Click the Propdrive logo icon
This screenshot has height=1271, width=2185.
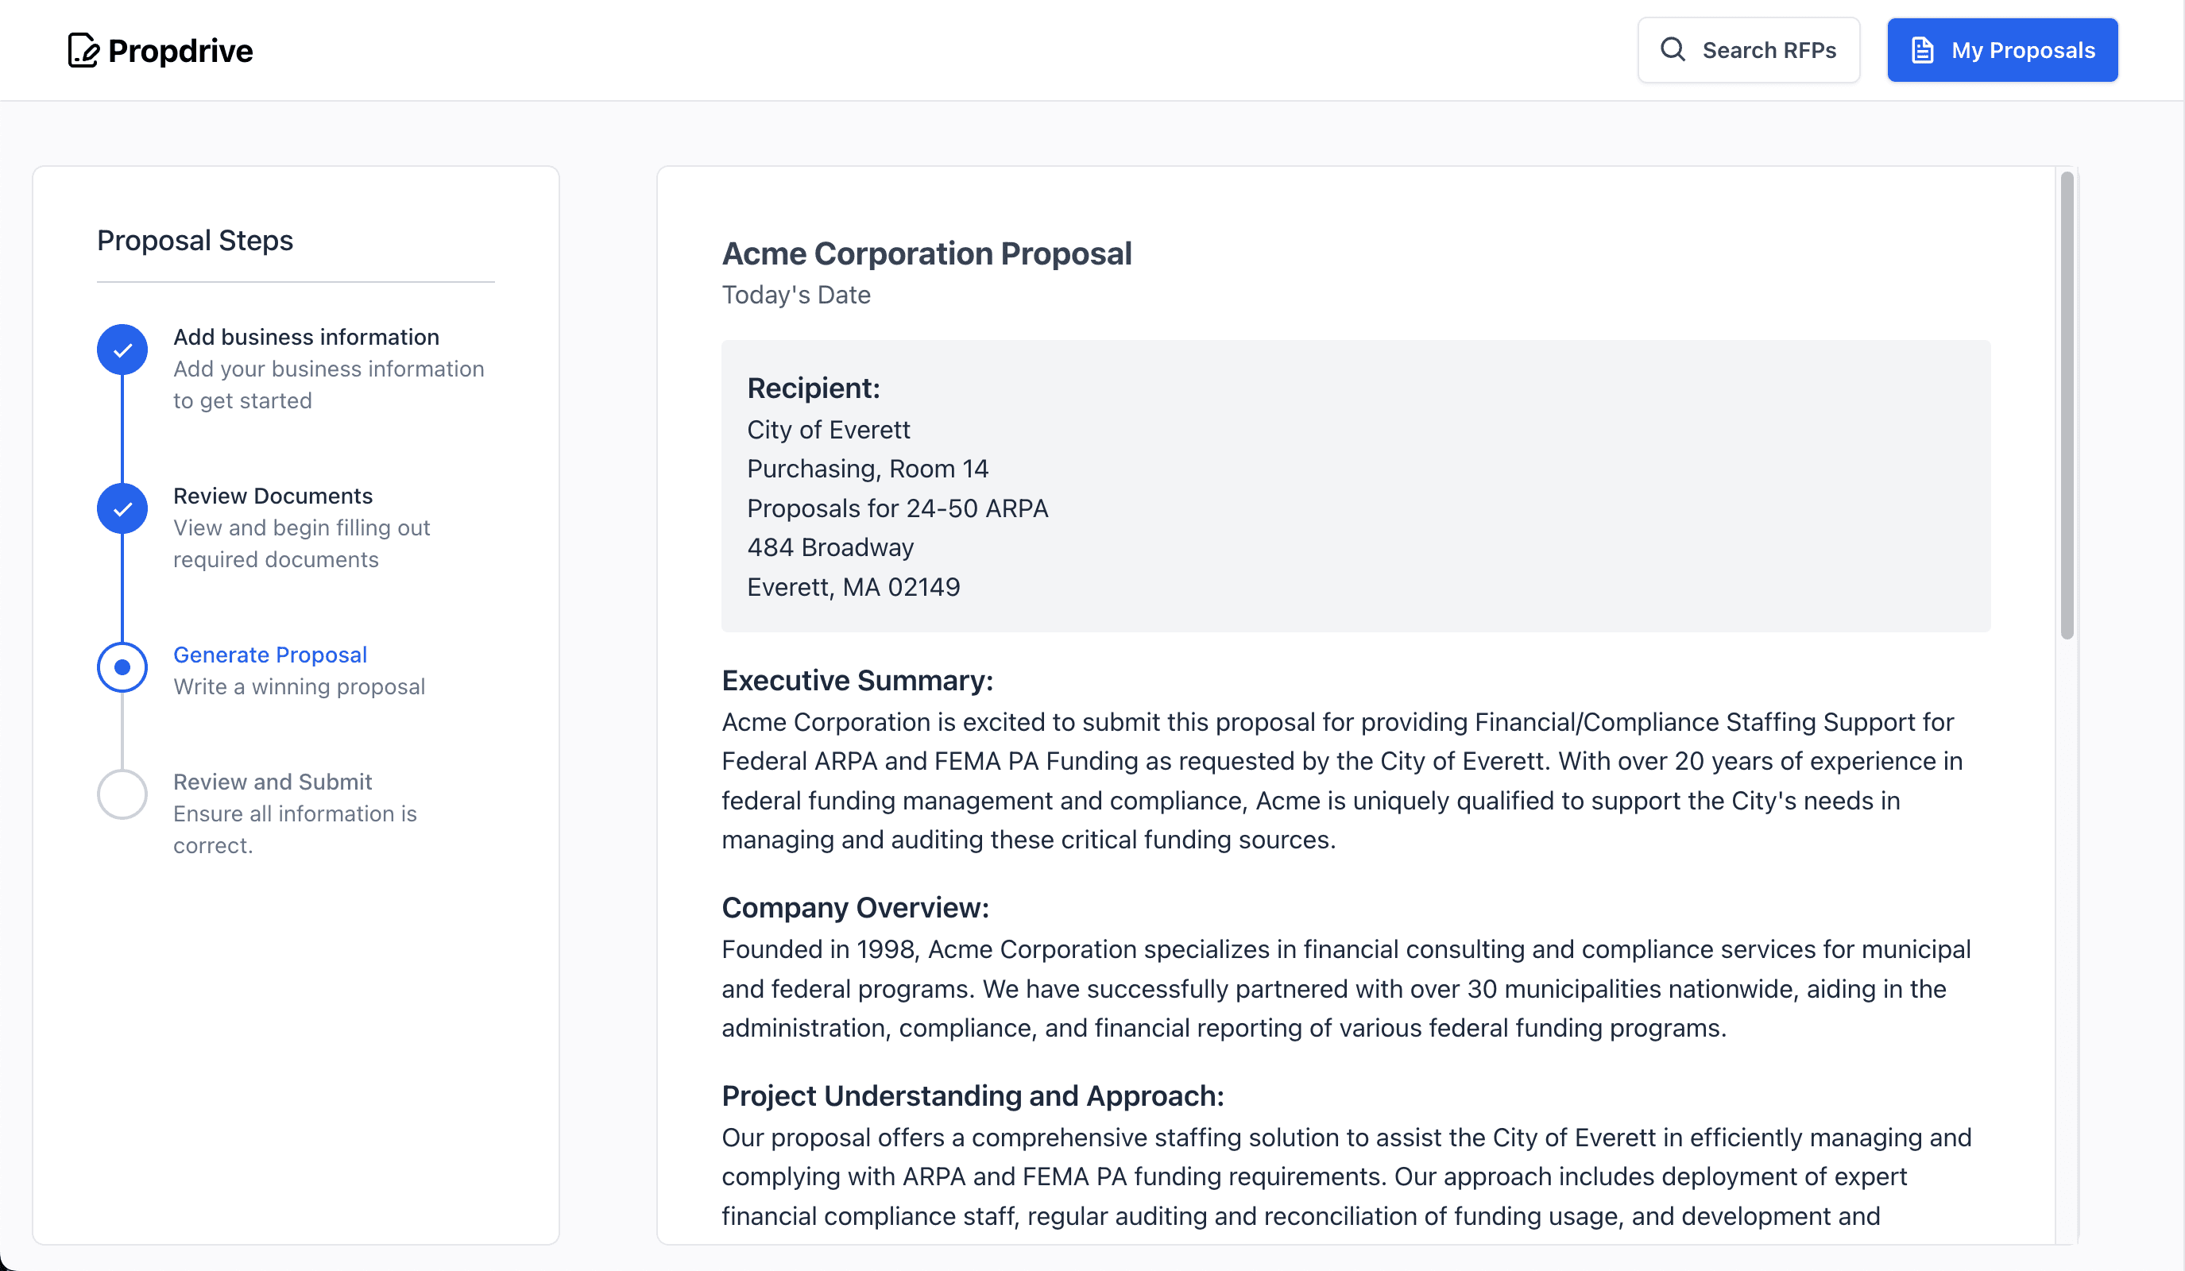(x=83, y=50)
